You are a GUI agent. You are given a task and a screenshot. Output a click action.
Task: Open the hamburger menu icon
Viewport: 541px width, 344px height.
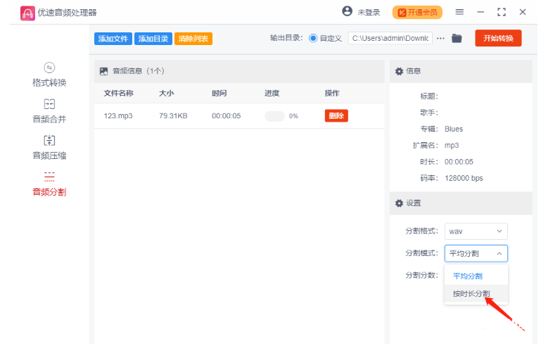tap(459, 12)
